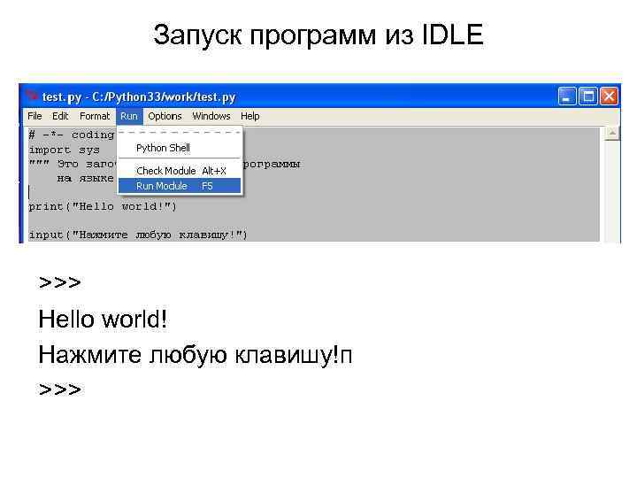Click the scrollbar up arrow
The width and height of the screenshot is (637, 478).
(x=612, y=133)
